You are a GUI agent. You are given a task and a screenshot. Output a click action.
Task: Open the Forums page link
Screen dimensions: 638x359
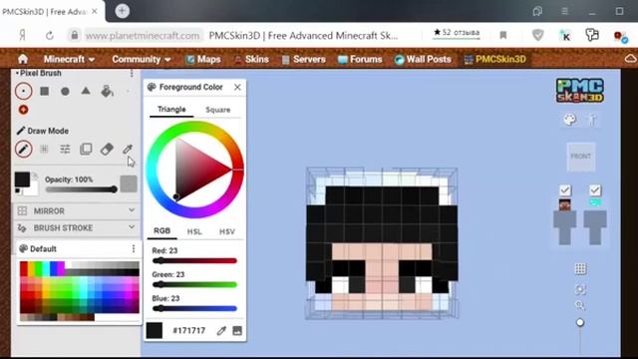pos(360,60)
